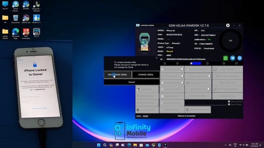The height and width of the screenshot is (148, 264).
Task: Click the ID hash string
Action: tap(186, 59)
